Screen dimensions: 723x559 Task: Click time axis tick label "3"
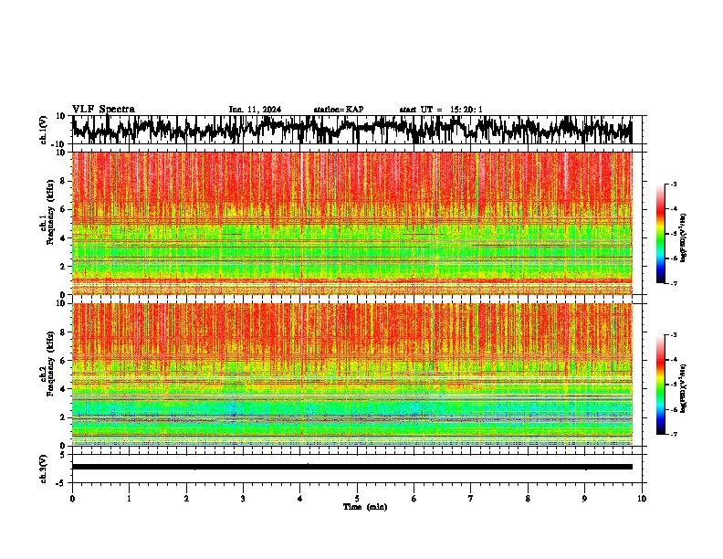[x=243, y=499]
